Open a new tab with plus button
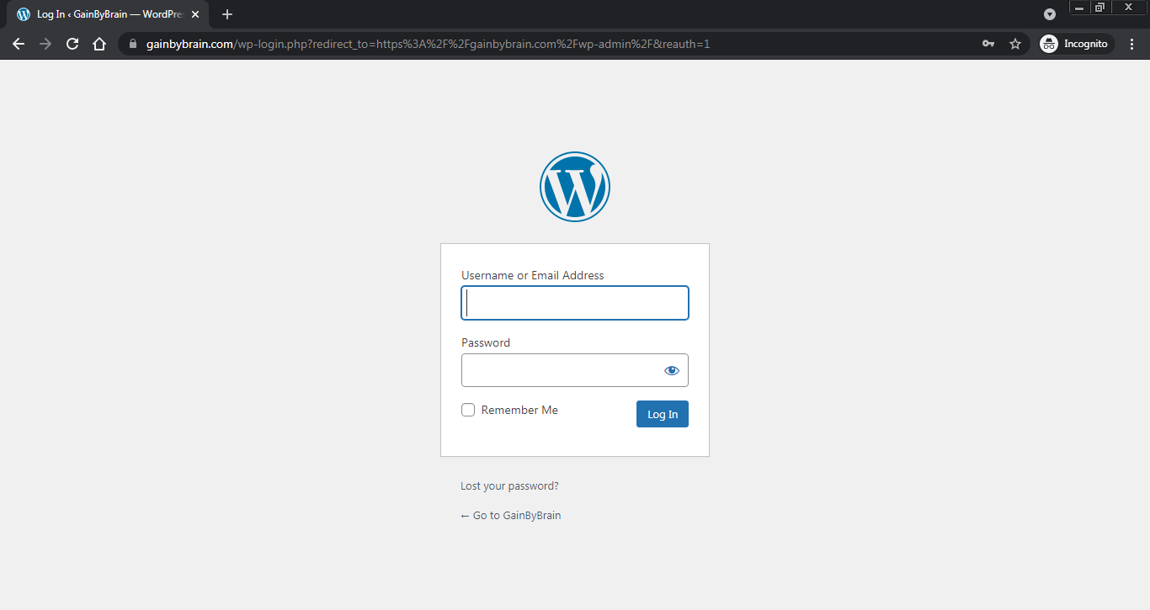The height and width of the screenshot is (610, 1150). point(226,14)
